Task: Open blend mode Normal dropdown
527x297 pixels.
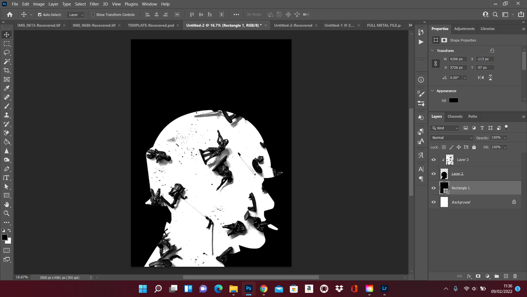Action: pyautogui.click(x=452, y=138)
